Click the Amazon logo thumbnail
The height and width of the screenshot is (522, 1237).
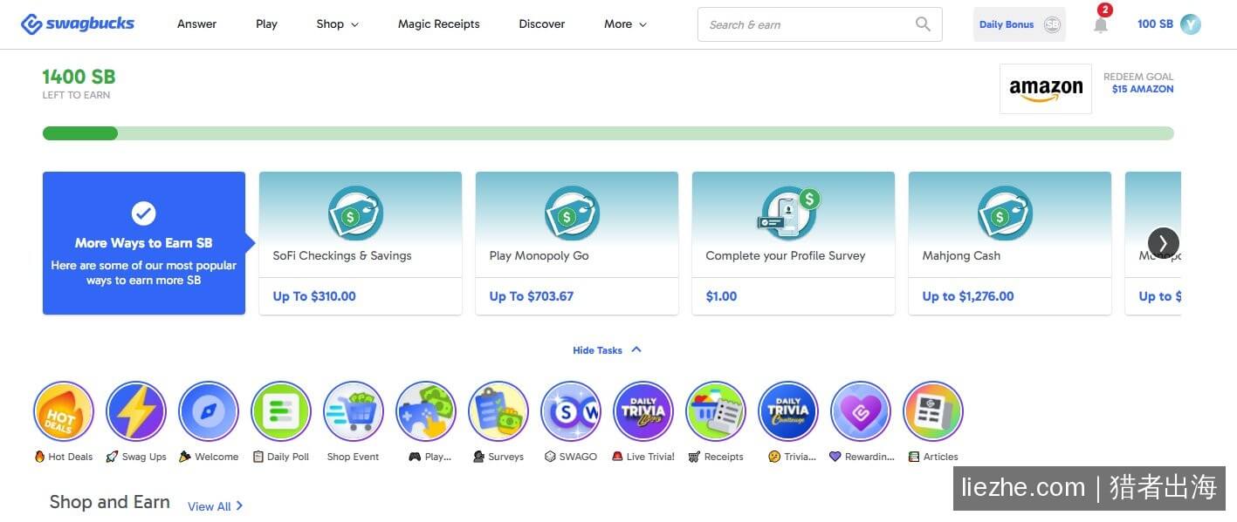tap(1046, 89)
